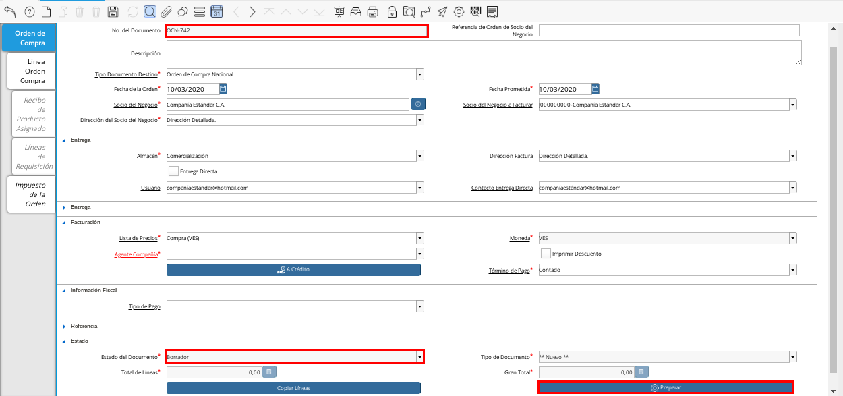Screen dimensions: 843x396
Task: Switch to Impuesto de la Orden tab
Action: tap(32, 194)
